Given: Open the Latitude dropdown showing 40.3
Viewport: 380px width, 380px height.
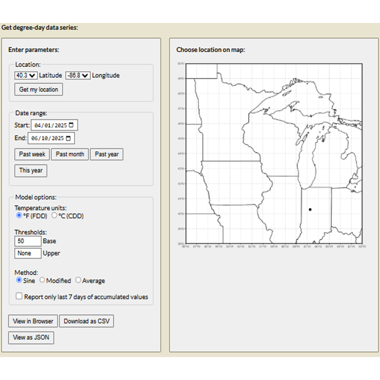Looking at the screenshot, I should 26,75.
